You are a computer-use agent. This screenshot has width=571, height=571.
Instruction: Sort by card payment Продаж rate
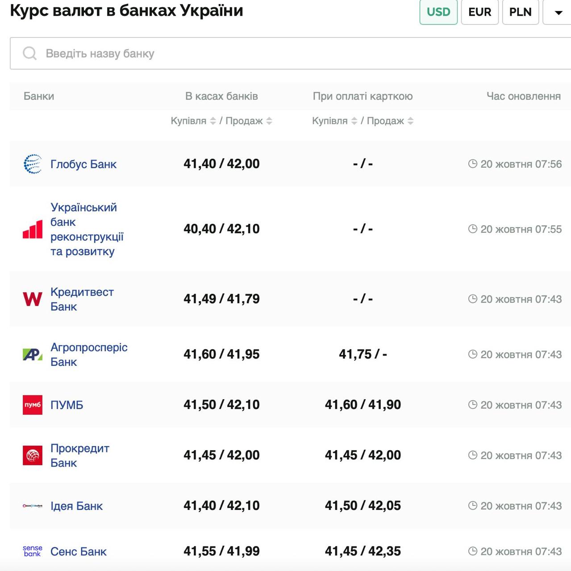[x=411, y=121]
